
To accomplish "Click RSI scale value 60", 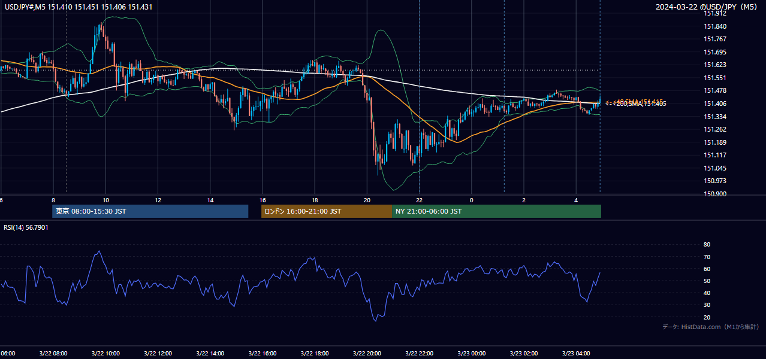I will (707, 269).
